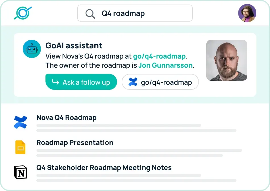Click Jon Gunnarsson's profile photo
This screenshot has height=191, width=270.
coord(227,60)
